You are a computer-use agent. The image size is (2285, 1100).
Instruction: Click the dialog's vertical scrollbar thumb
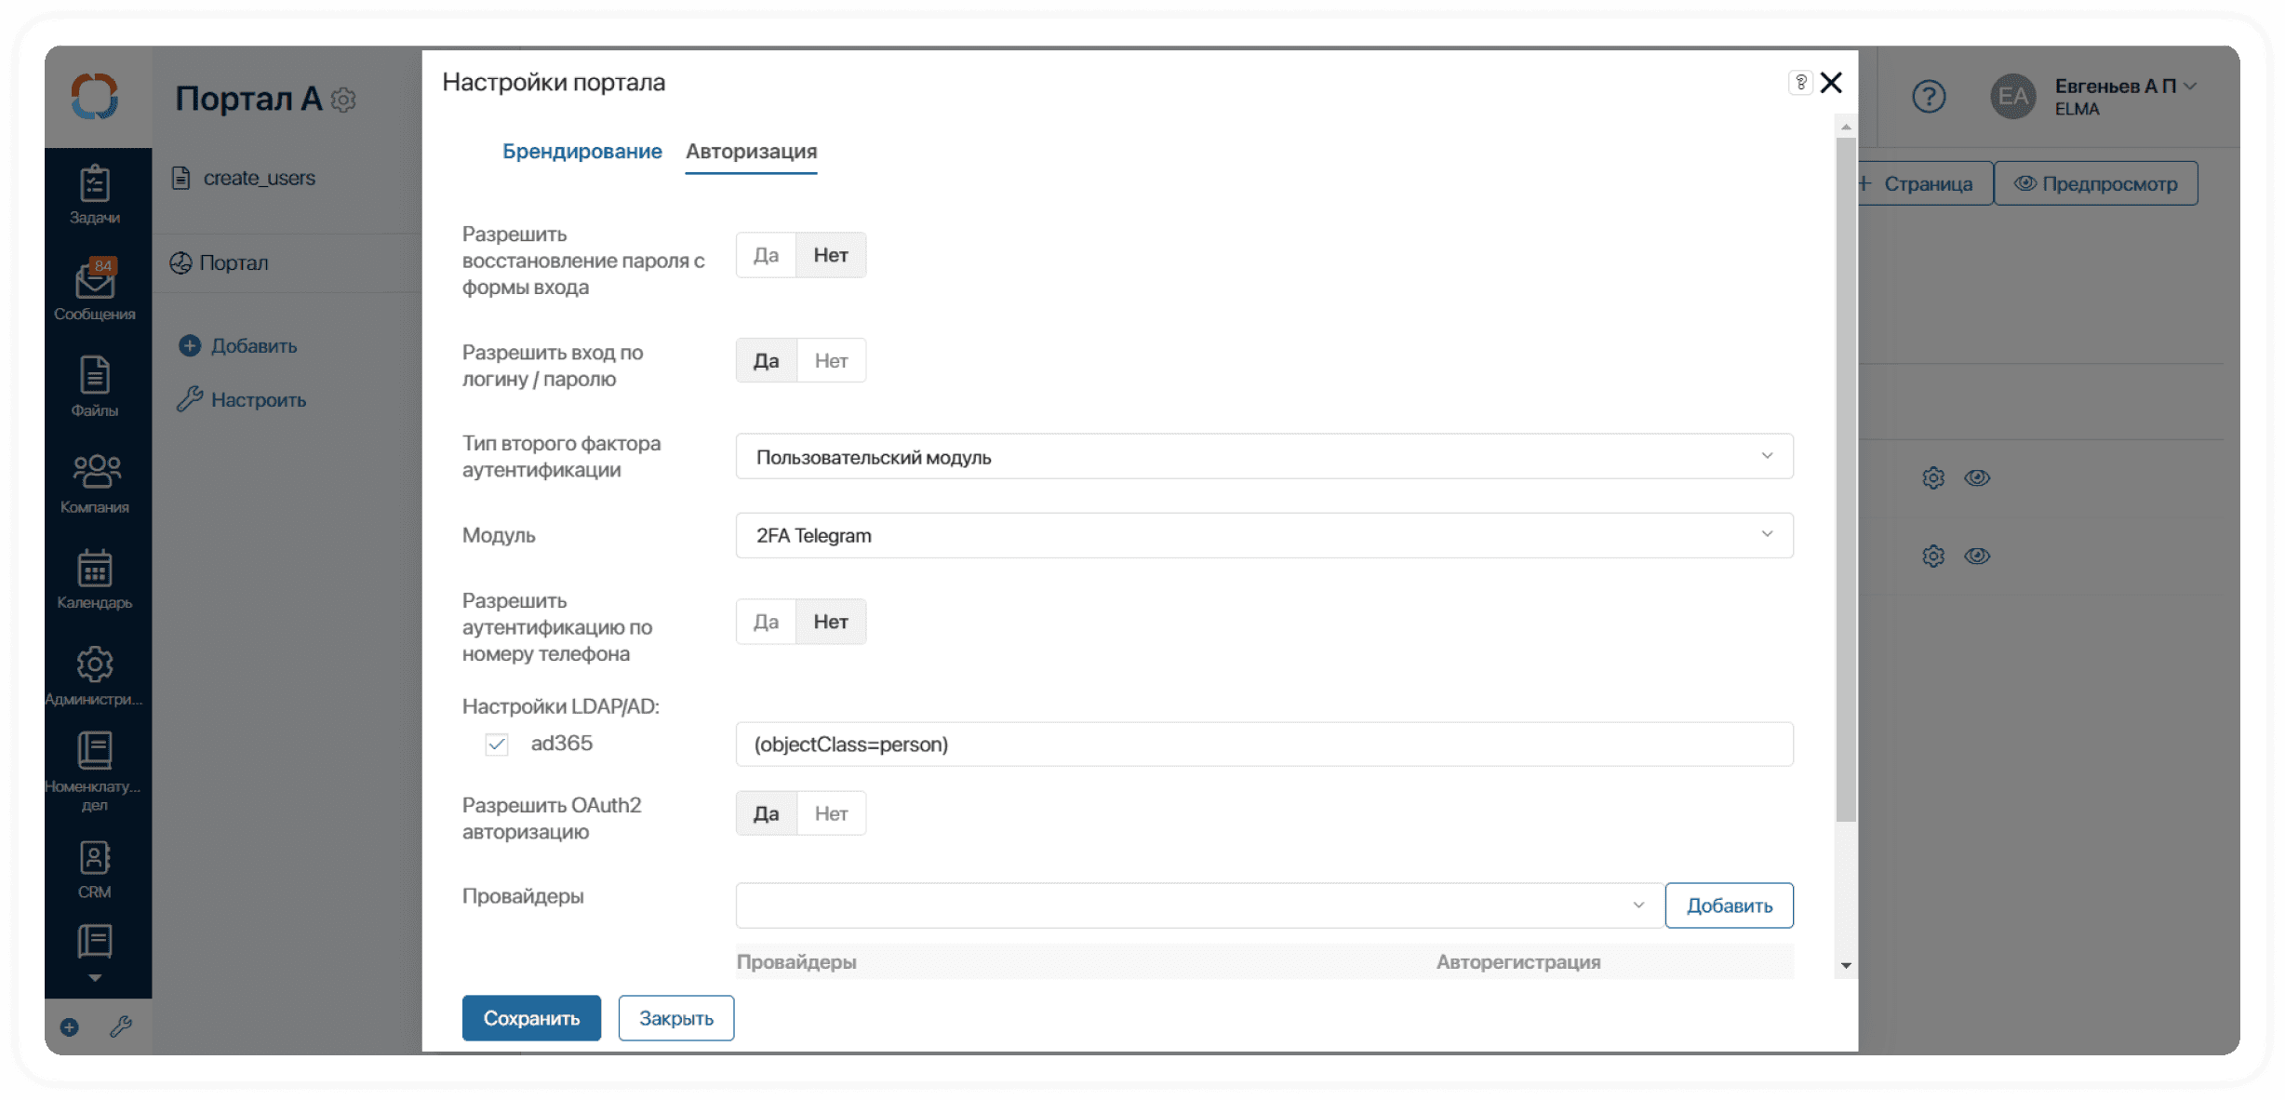pos(1846,479)
